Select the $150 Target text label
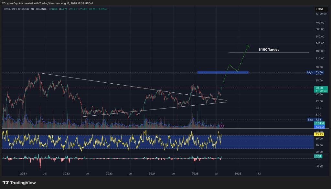The image size is (331, 189). (x=268, y=50)
